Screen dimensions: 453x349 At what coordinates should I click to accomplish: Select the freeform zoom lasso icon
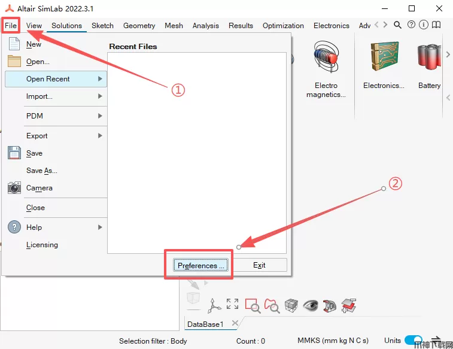point(272,306)
